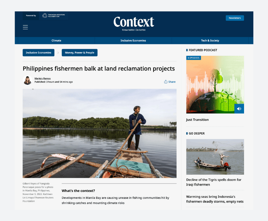Click Mariejo Ramos author avatar

tap(28, 80)
